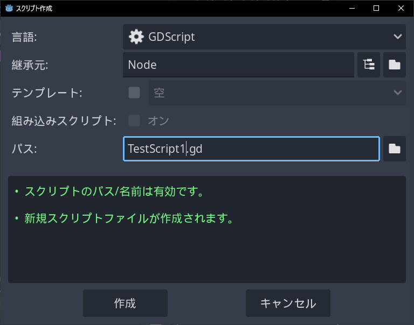Maximize the スクリプト作成 dialog window
The image size is (414, 325).
click(x=376, y=9)
